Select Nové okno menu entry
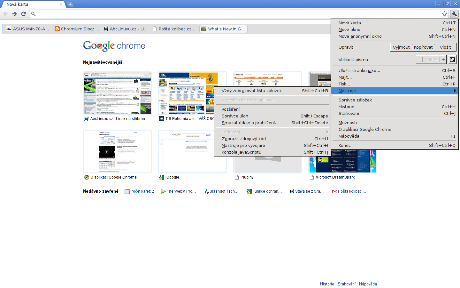 tap(395, 29)
